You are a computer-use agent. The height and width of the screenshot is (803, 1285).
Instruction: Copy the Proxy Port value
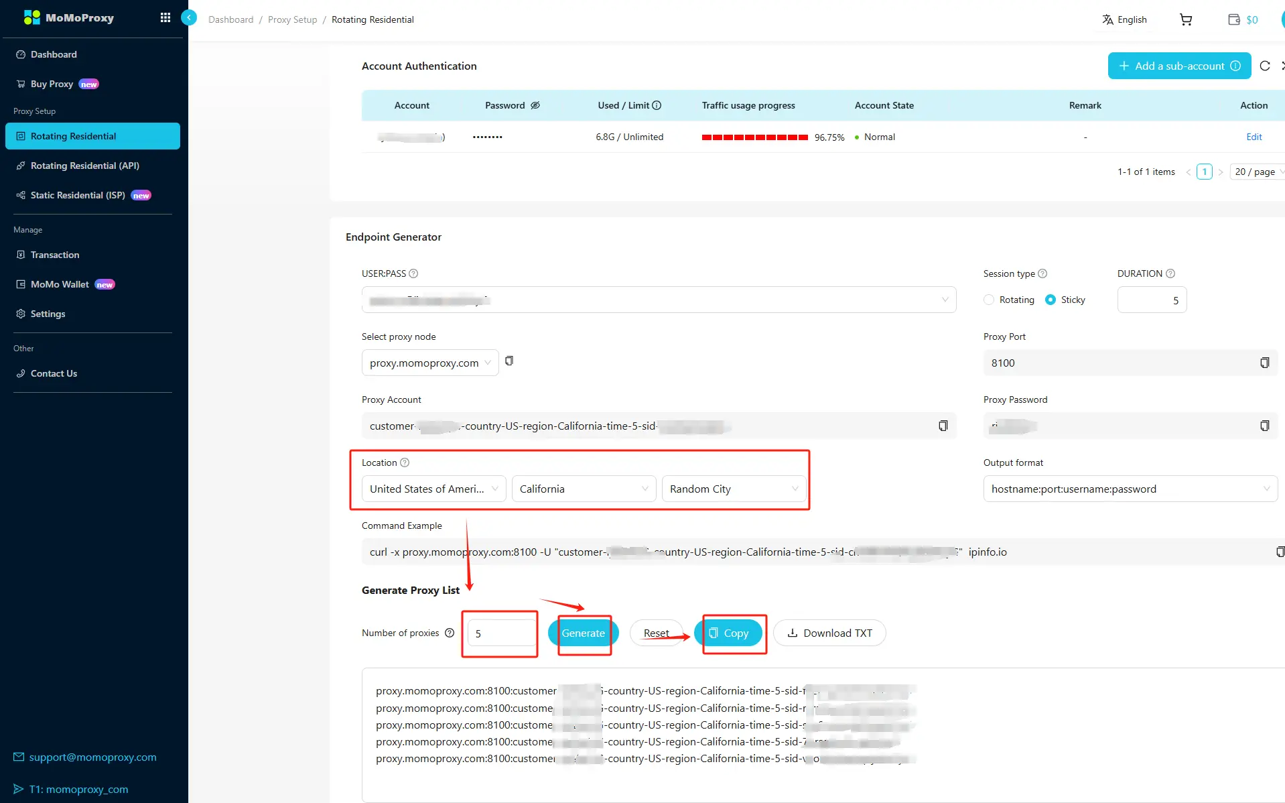point(1264,363)
